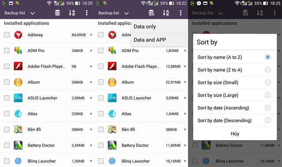This screenshot has height=167, width=282.
Task: Tap the backup database icon in middle screen
Action: pyautogui.click(x=152, y=13)
